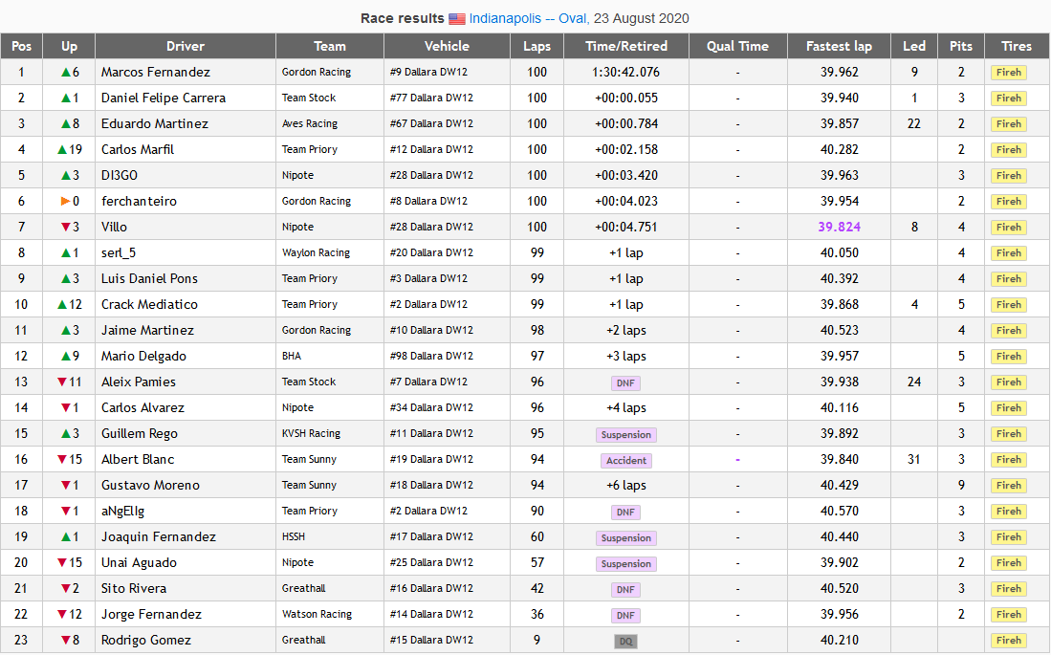Click green up arrow for Mario Delgado
1051x655 pixels.
click(x=65, y=356)
